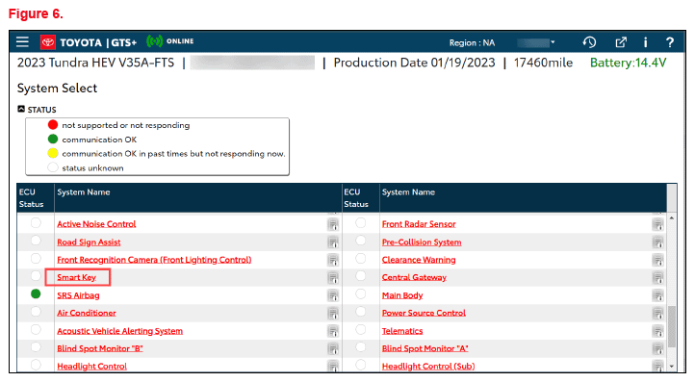Click the info icon for Power Source Control
Viewport: 695px width, 382px height.
point(657,314)
